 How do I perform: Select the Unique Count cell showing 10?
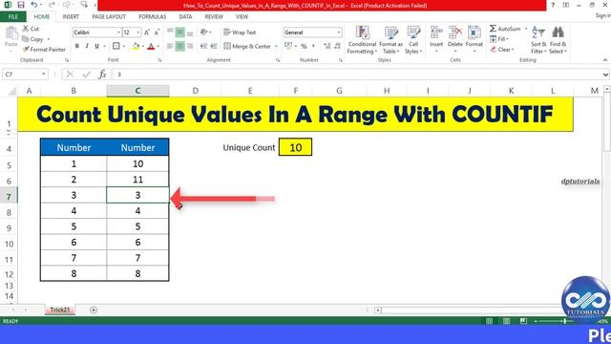click(x=295, y=147)
